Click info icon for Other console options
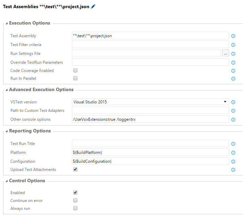Image resolution: width=243 pixels, height=217 pixels. pos(233,120)
